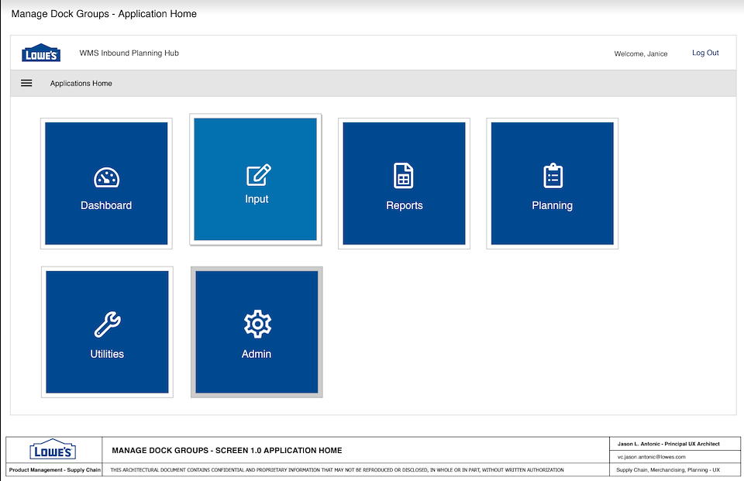Launch the Utilities tile label
Viewport: 744px width, 481px height.
coord(107,354)
